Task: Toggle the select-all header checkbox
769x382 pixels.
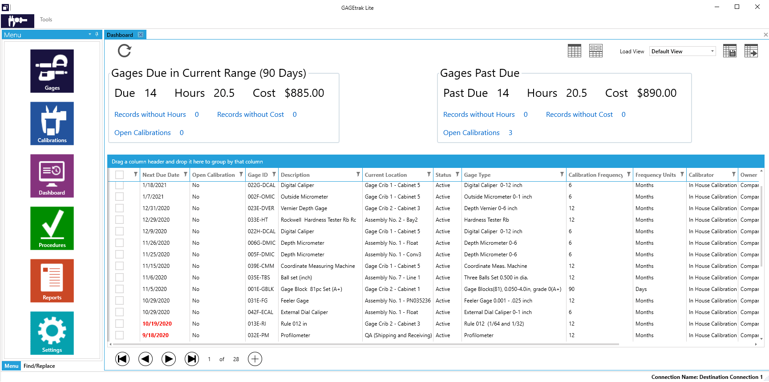Action: 120,175
